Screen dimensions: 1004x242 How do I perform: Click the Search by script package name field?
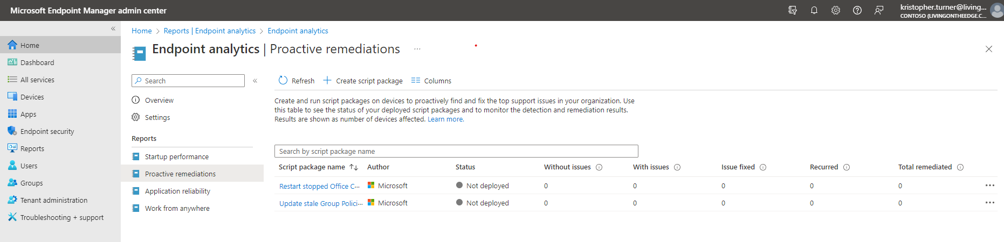[x=456, y=151]
